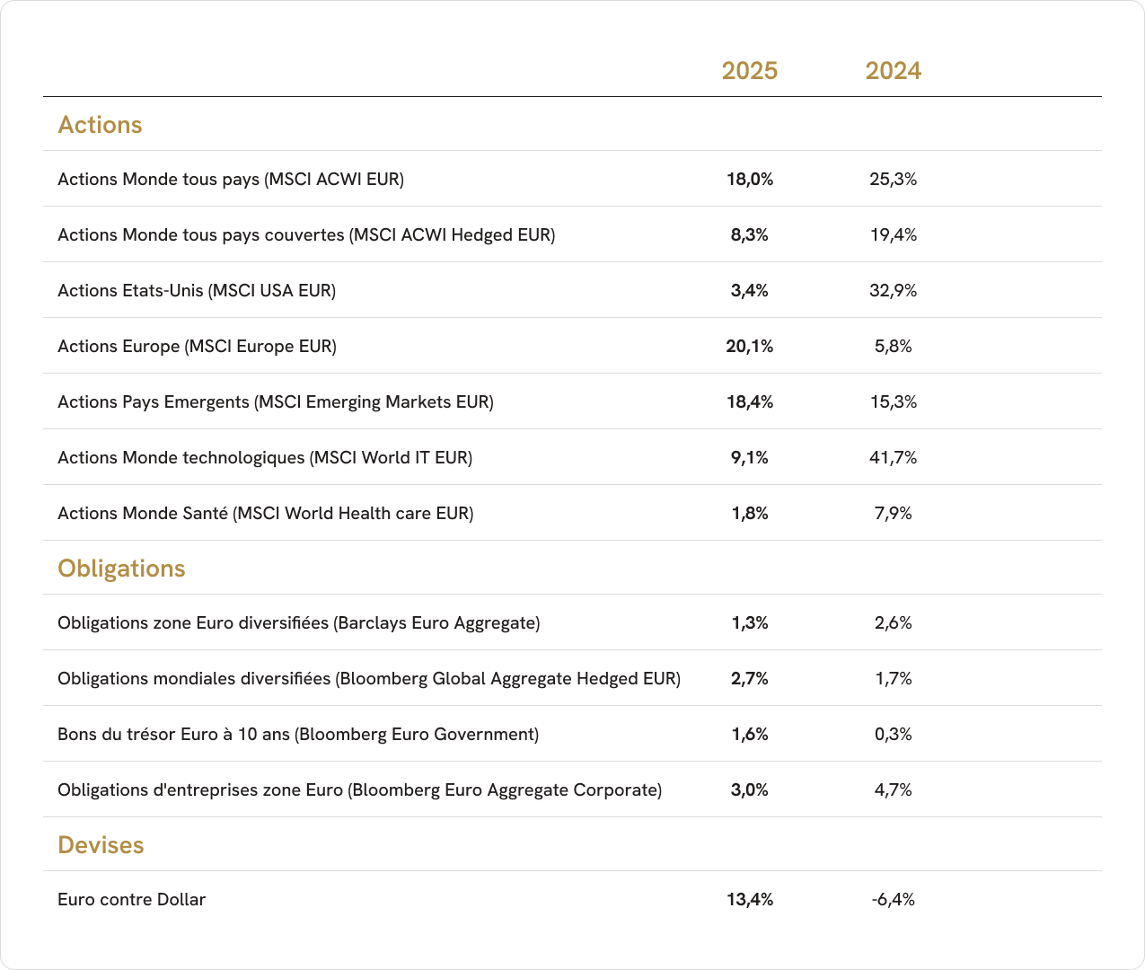
Task: Select the Actions Monde Santé row label
Action: click(x=265, y=514)
